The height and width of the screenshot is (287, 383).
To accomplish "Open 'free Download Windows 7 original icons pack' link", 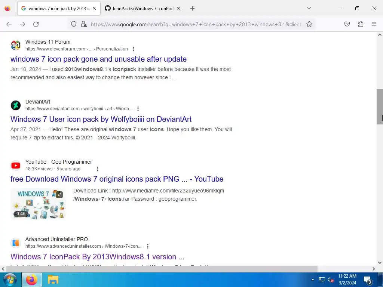I will pos(117,179).
